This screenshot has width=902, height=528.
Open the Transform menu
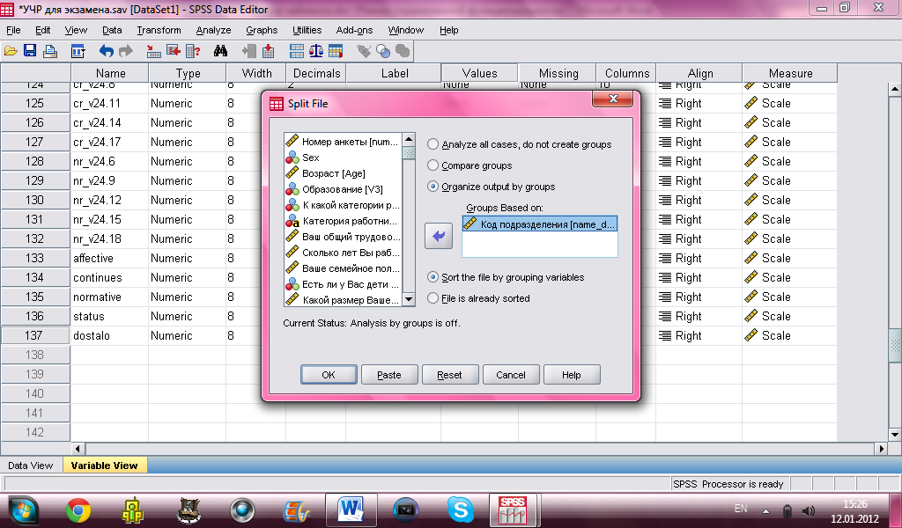(x=159, y=30)
